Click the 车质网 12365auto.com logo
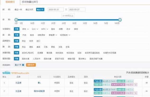Viewport: 150px width, 97px height. coord(16,73)
